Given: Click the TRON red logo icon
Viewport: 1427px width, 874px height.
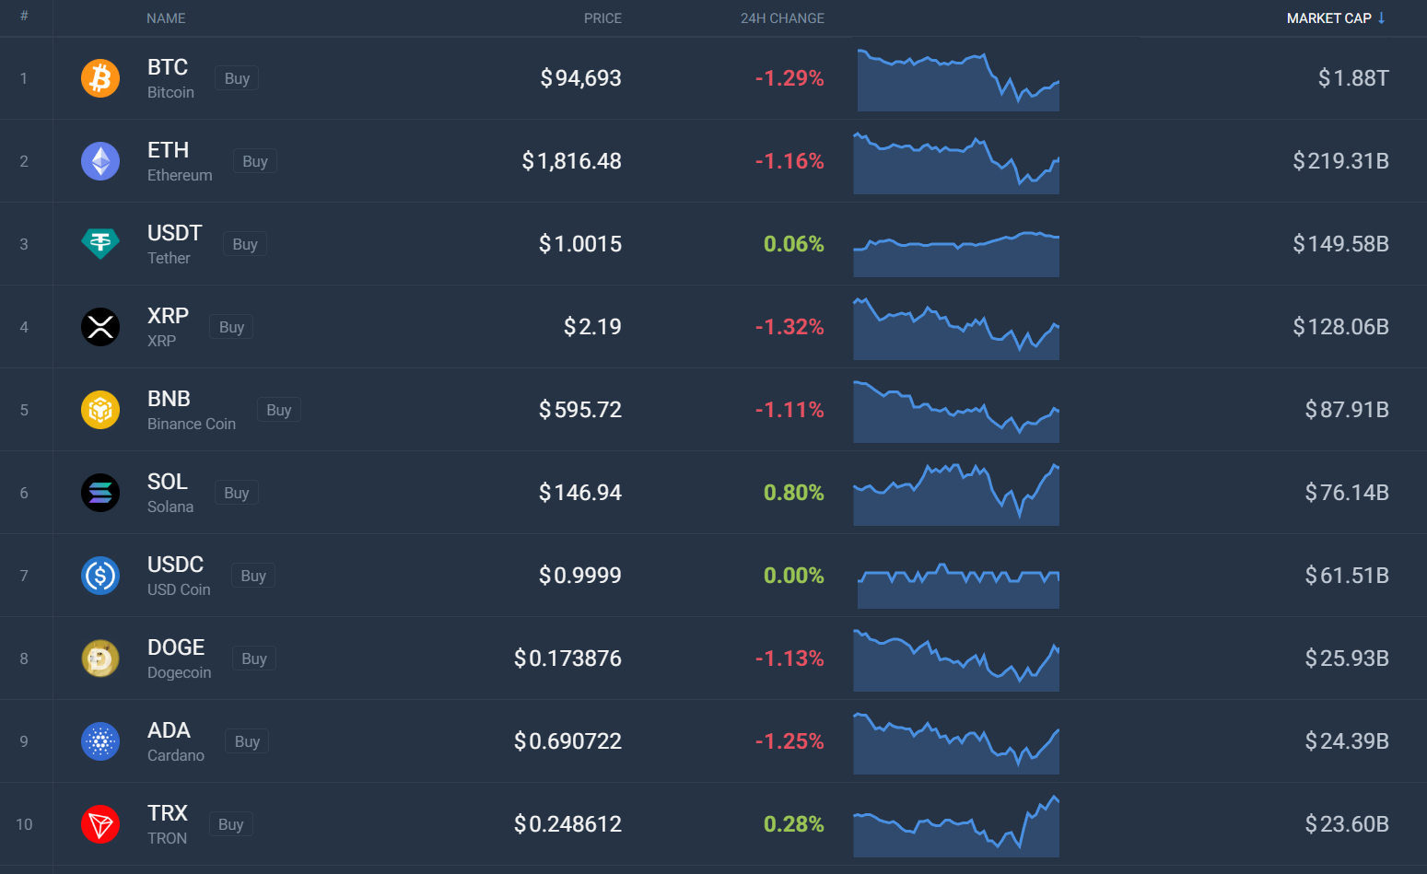Looking at the screenshot, I should tap(100, 824).
